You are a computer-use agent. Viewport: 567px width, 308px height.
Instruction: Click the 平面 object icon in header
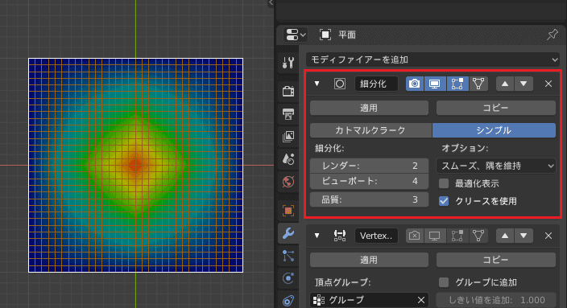325,35
